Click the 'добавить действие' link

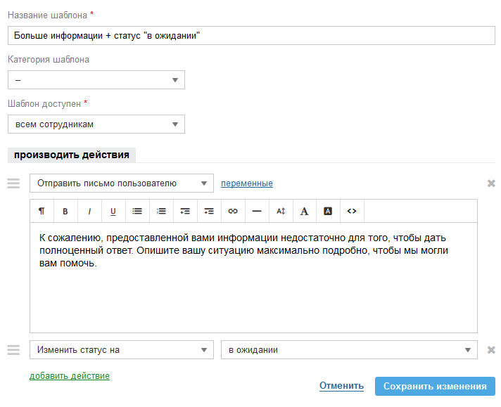pos(70,376)
